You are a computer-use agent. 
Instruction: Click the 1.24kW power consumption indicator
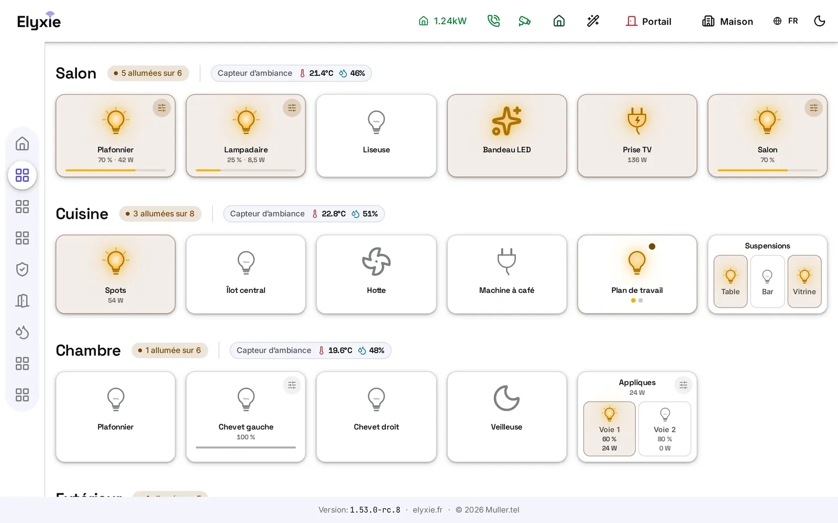(x=443, y=21)
